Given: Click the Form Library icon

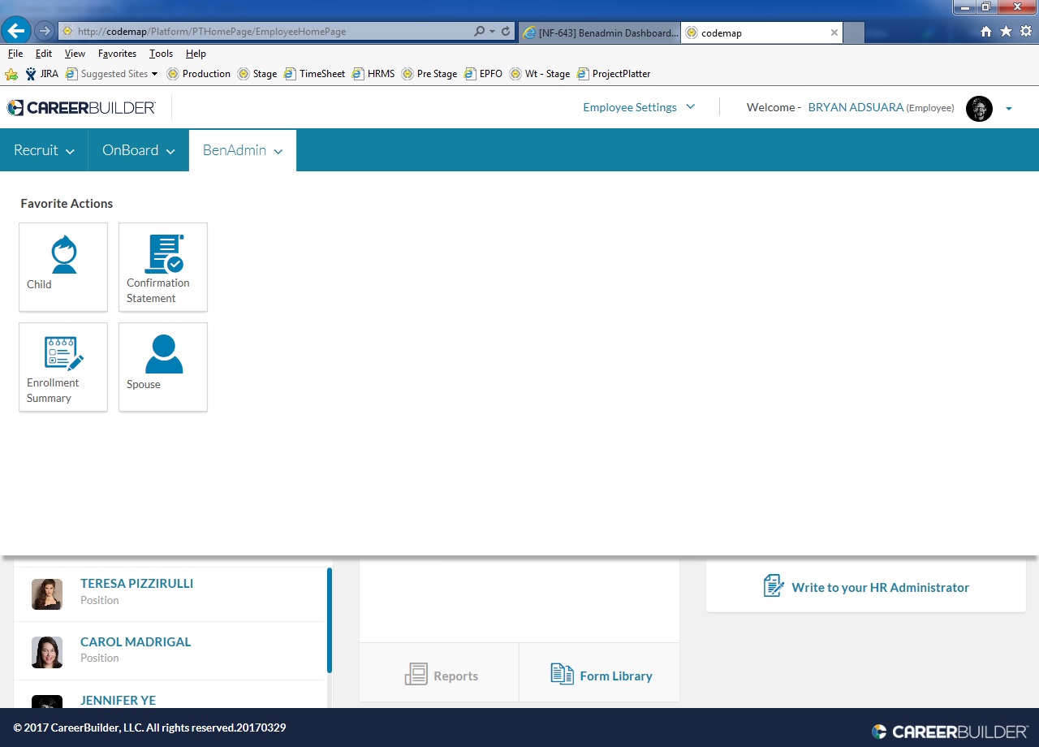Looking at the screenshot, I should [562, 674].
